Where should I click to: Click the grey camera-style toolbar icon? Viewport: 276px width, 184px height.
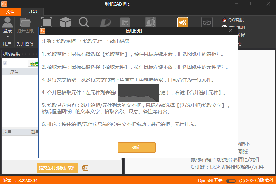(125, 22)
